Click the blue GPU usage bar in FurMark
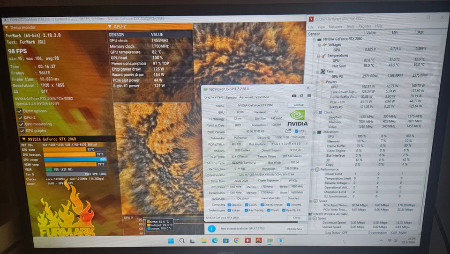The height and width of the screenshot is (254, 450). tap(75, 159)
